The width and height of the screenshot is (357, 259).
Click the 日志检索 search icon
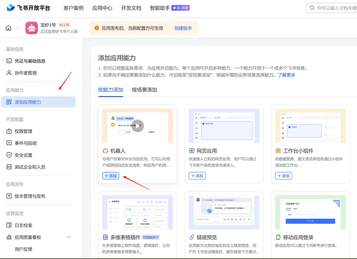coord(9,225)
